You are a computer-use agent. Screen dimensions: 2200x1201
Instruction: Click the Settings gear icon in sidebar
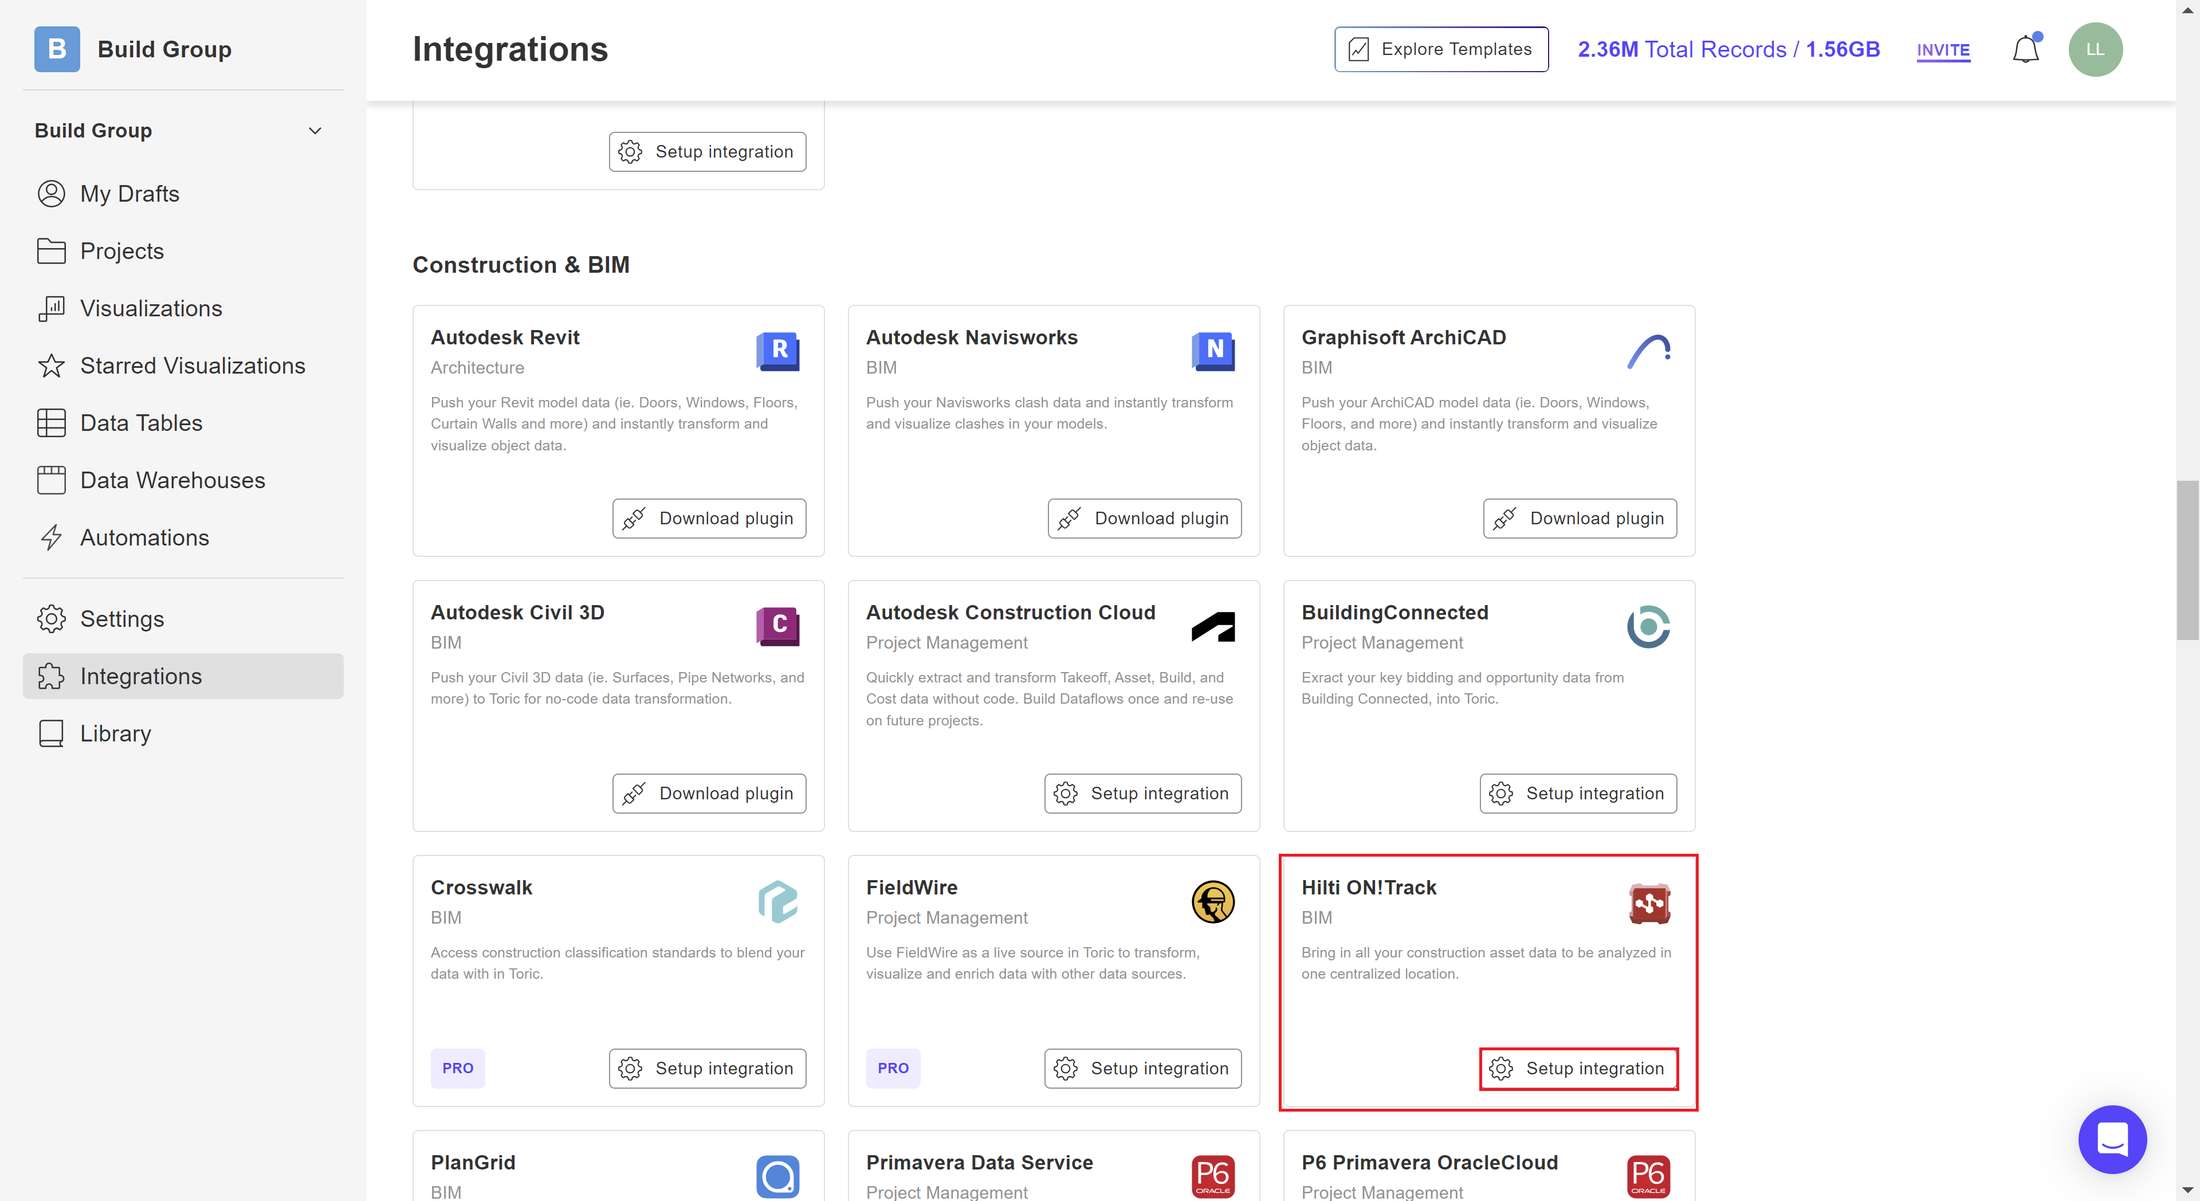tap(51, 618)
